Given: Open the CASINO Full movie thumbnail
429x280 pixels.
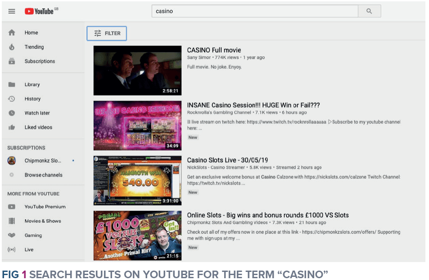Looking at the screenshot, I should [137, 70].
